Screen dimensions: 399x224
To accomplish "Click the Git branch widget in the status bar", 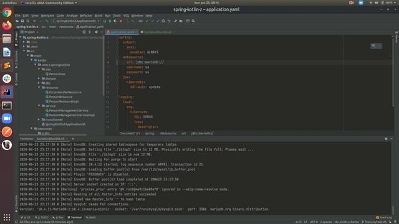I will click(x=374, y=222).
